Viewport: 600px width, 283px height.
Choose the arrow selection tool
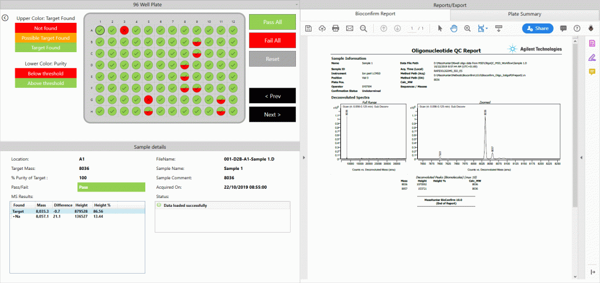[x=440, y=28]
